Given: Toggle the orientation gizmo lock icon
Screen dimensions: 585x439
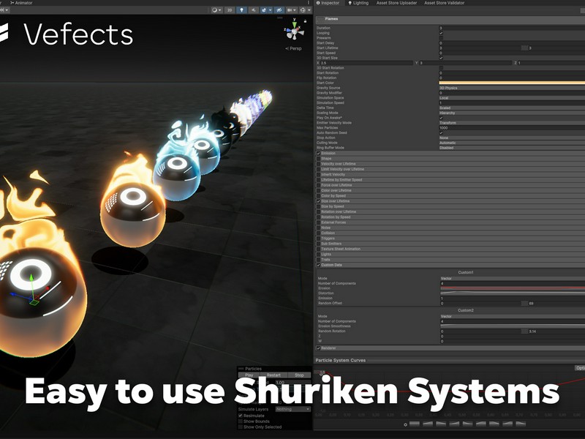Looking at the screenshot, I should [x=305, y=21].
